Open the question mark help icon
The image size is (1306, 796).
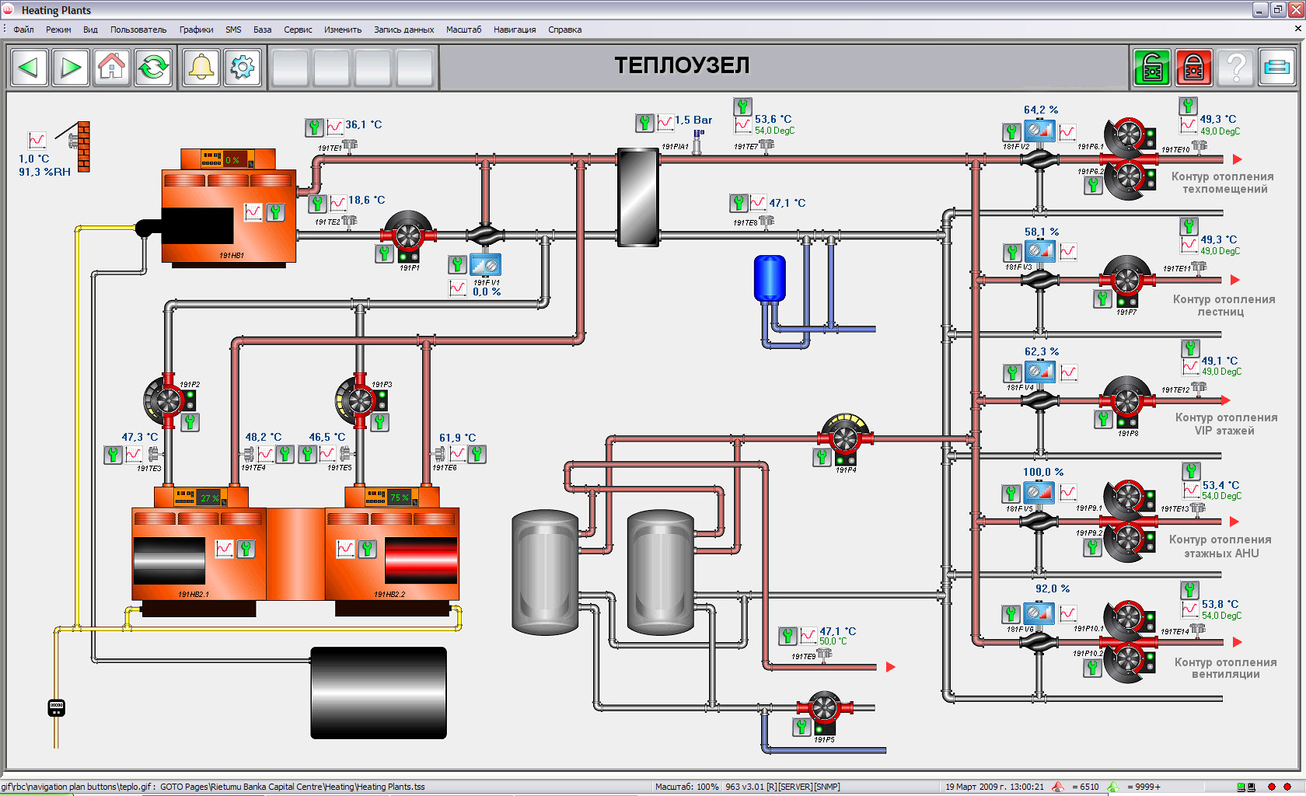[x=1235, y=68]
